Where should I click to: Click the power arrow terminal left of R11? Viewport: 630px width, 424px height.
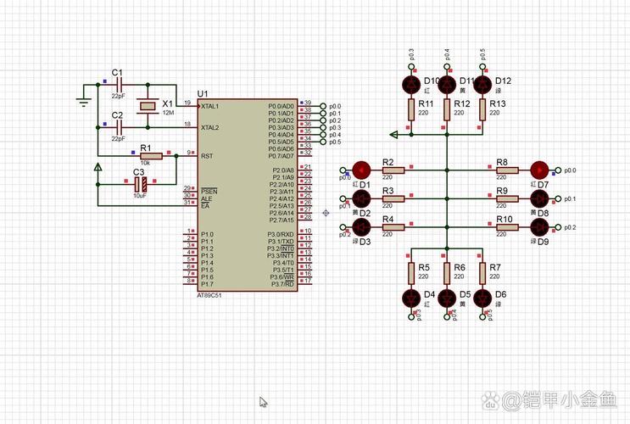click(393, 134)
